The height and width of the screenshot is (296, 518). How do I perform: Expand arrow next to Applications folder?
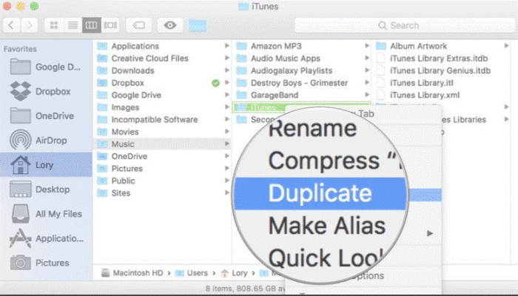pos(227,46)
